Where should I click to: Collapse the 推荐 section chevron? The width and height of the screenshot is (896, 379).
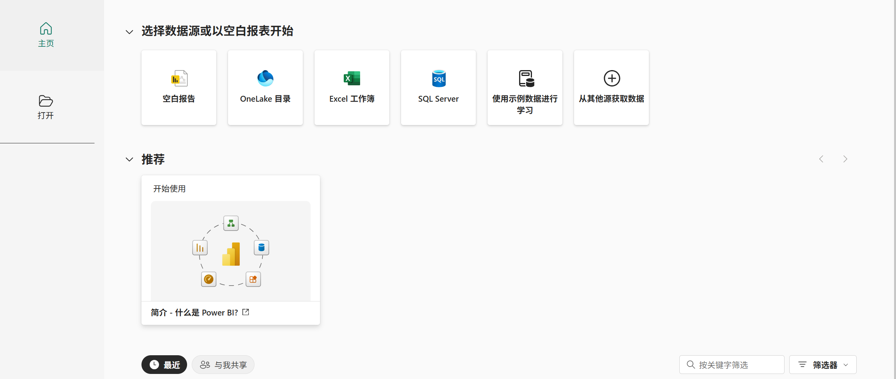129,159
